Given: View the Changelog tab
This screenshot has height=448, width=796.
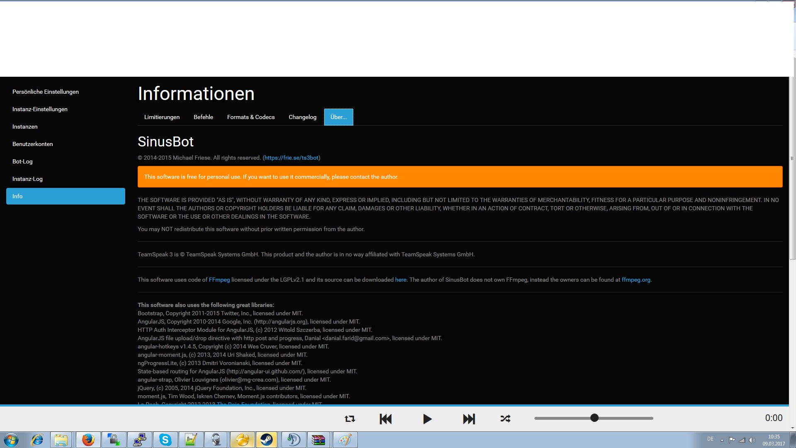Looking at the screenshot, I should point(303,117).
